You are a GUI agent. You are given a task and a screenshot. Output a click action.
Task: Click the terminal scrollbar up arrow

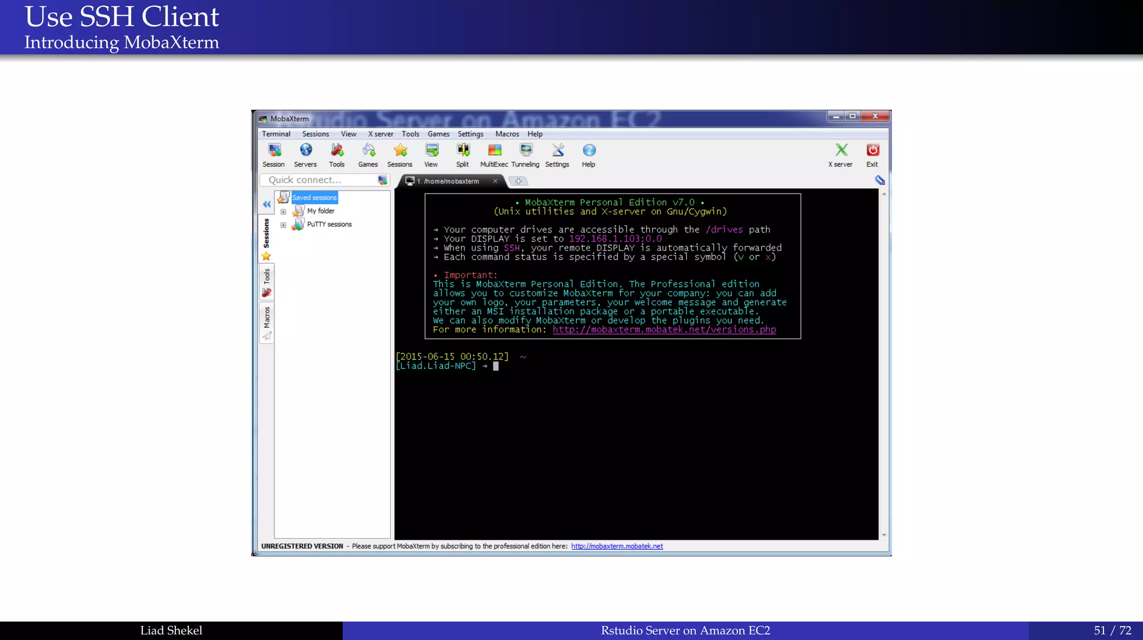point(884,194)
